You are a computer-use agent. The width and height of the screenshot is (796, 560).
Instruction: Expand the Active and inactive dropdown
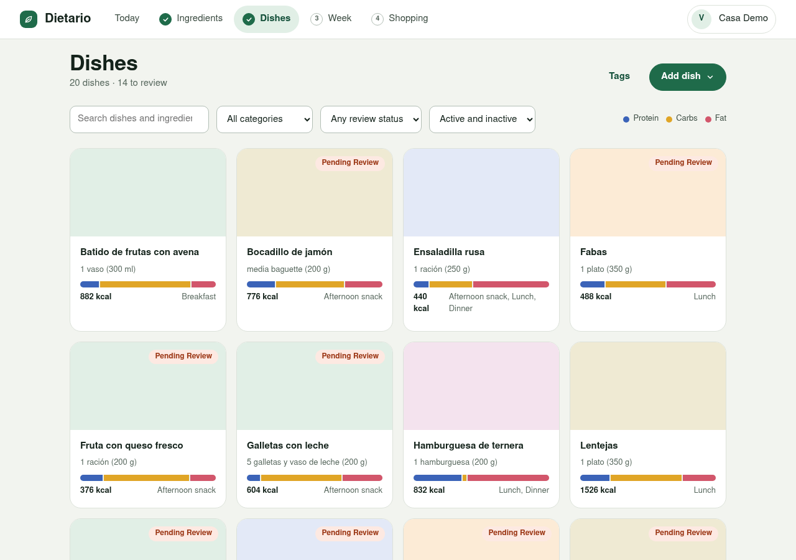click(482, 119)
